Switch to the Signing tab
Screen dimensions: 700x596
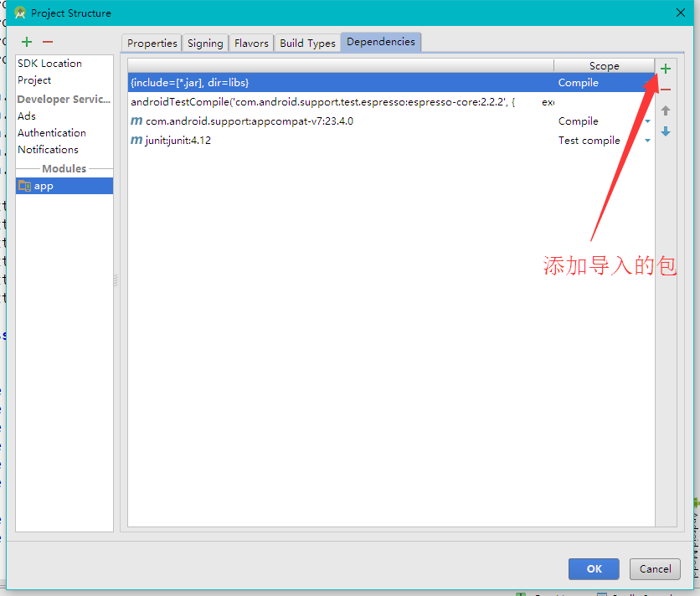click(205, 44)
